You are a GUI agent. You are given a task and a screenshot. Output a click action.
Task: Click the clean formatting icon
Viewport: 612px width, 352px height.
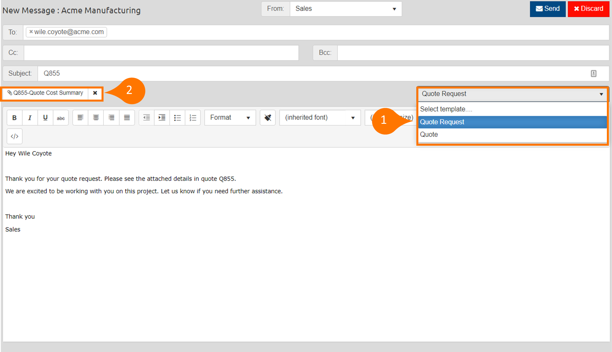268,118
